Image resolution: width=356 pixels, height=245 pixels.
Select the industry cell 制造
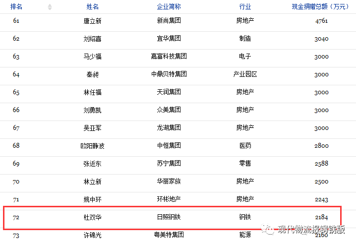tap(245, 38)
